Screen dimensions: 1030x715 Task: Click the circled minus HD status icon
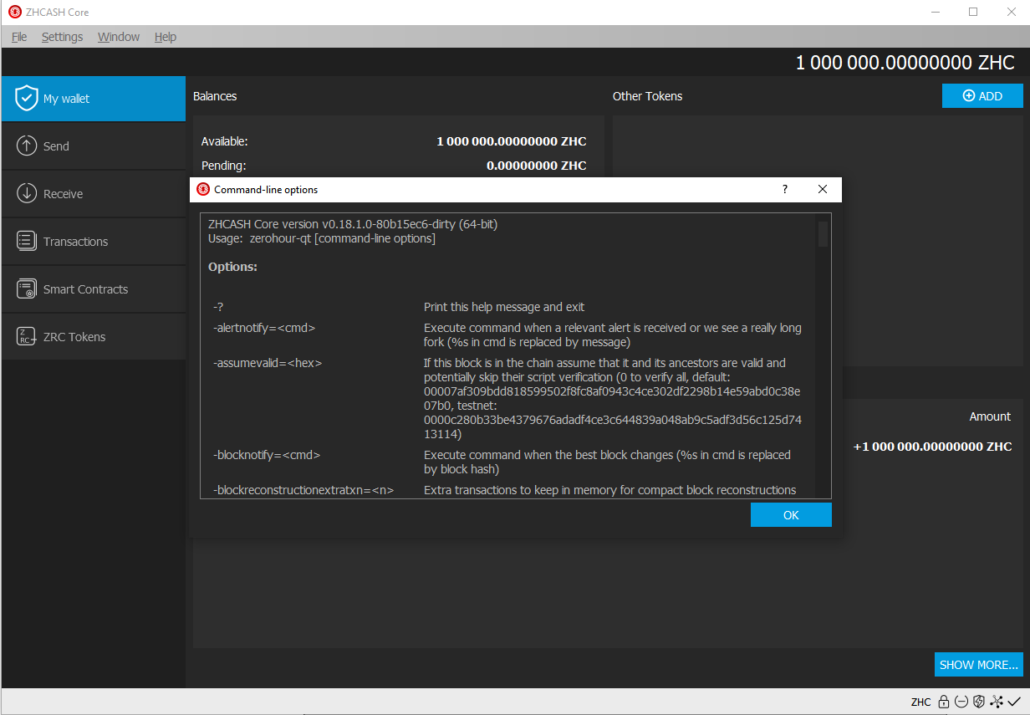(961, 702)
